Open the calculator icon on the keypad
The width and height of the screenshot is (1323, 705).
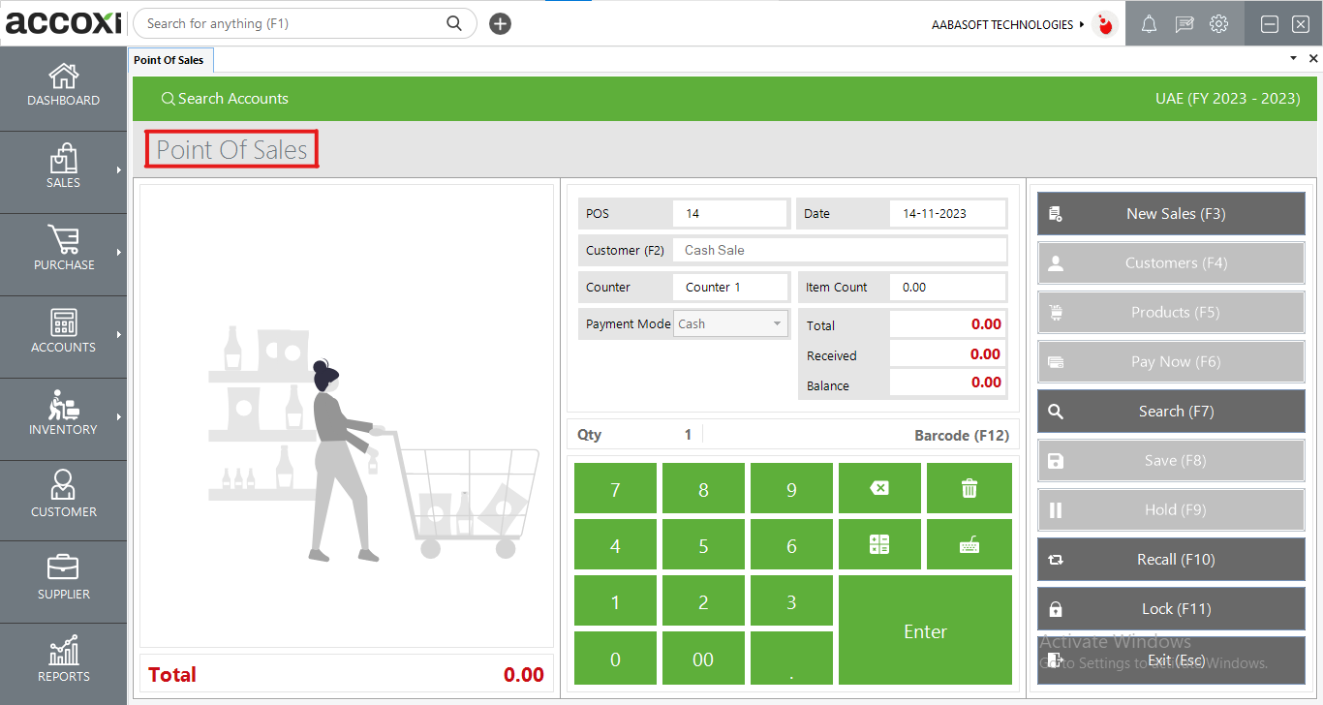coord(879,544)
